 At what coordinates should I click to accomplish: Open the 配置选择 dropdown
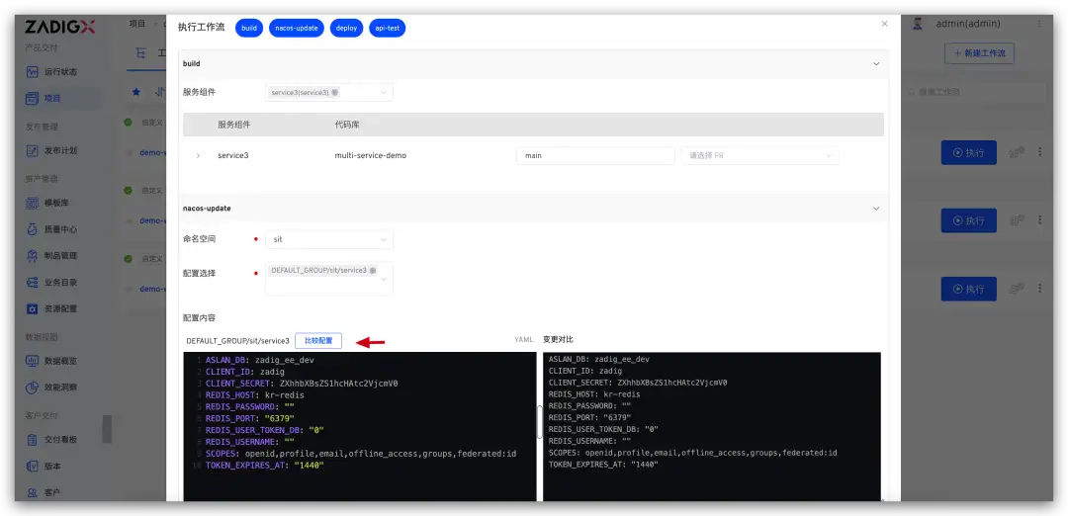point(329,279)
